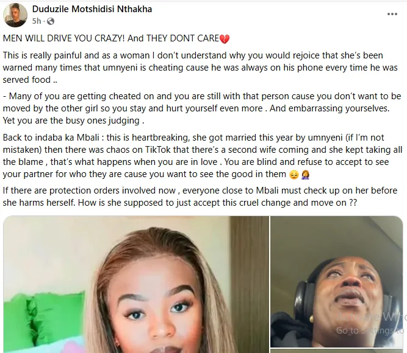The image size is (407, 353).
Task: Open the 5h post timestamp link
Action: (37, 21)
